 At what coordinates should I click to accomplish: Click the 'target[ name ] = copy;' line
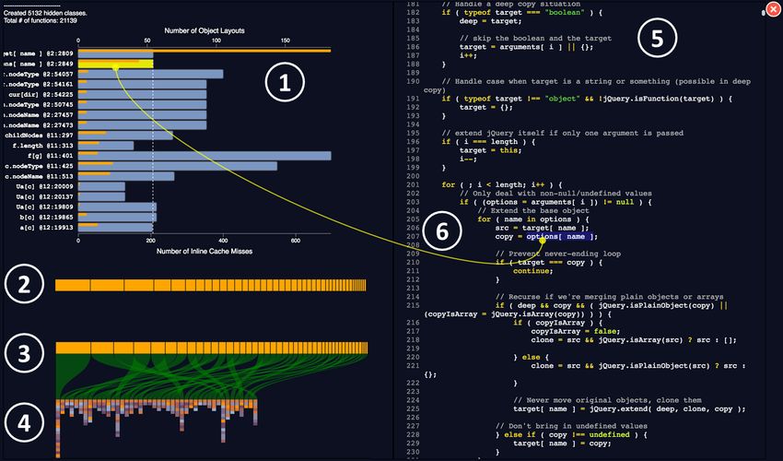coord(562,443)
